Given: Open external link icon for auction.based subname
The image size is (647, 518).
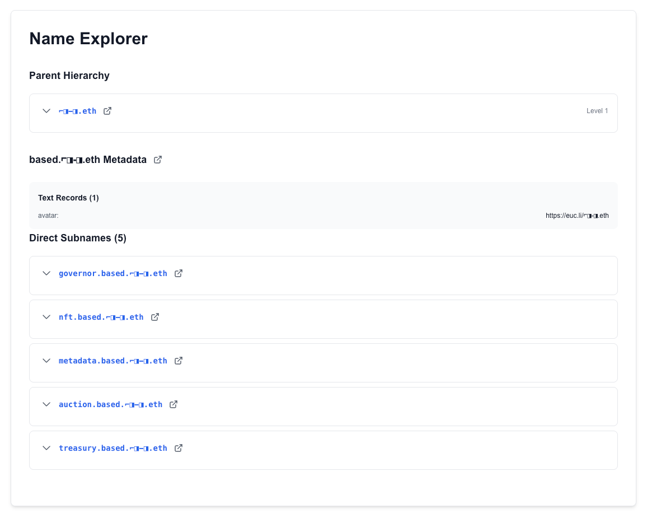Looking at the screenshot, I should (x=174, y=404).
